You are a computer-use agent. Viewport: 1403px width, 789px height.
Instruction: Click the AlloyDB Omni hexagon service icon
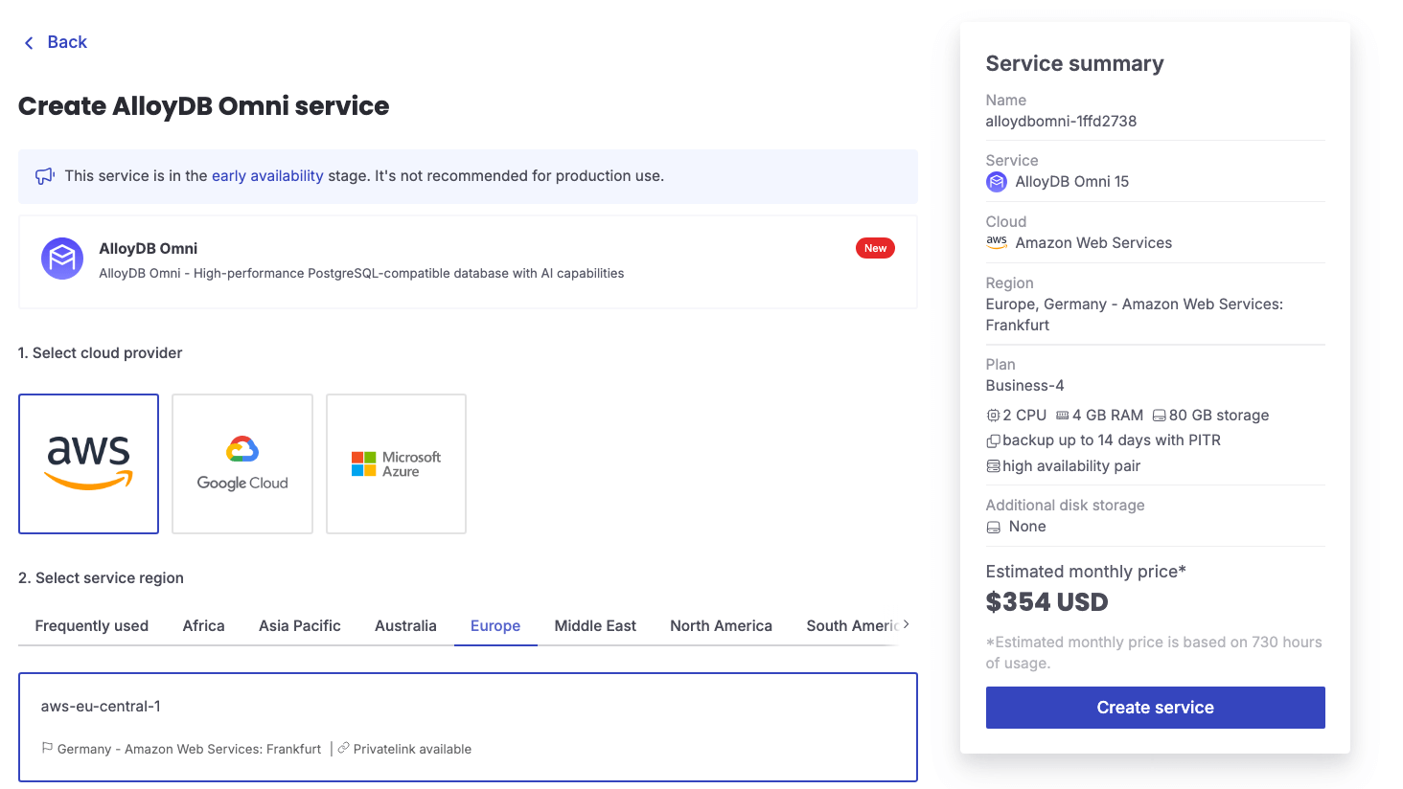[x=61, y=258]
